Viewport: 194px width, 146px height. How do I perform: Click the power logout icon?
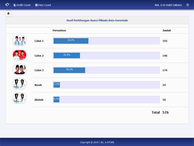point(188,5)
